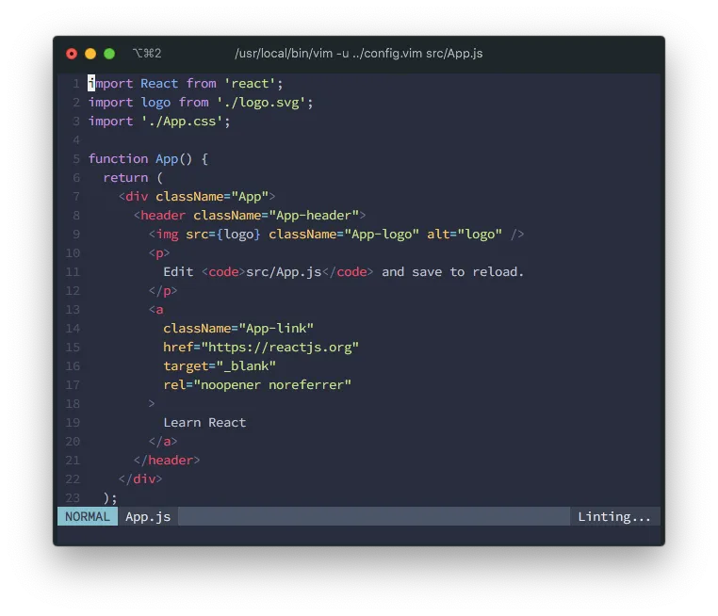
Task: Click closing p tag on line 12
Action: tap(163, 291)
